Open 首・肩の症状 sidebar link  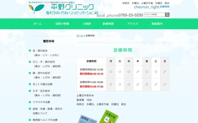[x=45, y=53]
